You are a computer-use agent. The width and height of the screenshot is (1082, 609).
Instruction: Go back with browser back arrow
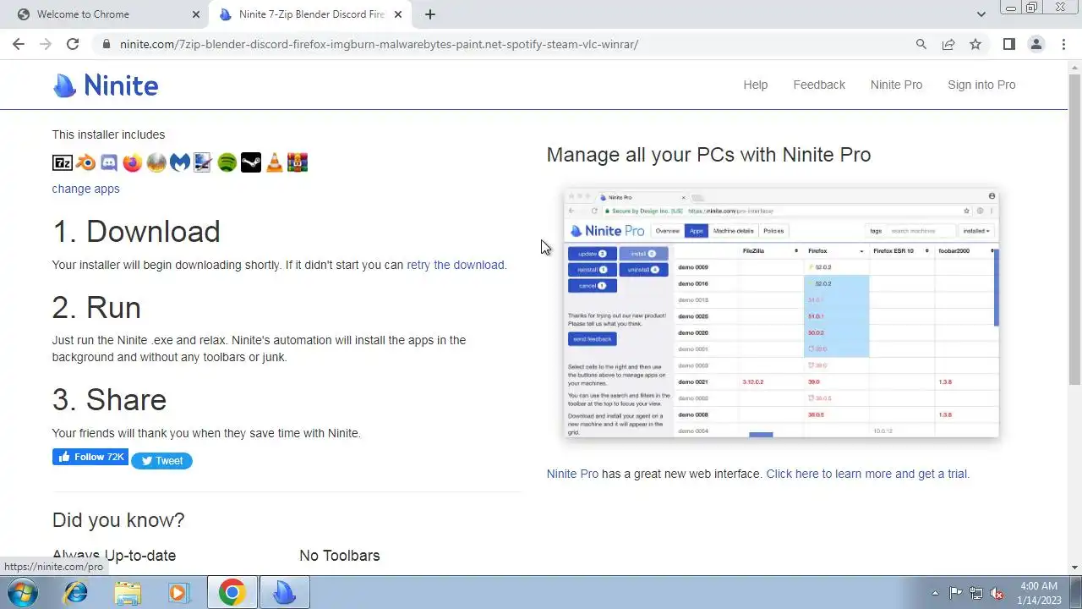click(19, 44)
